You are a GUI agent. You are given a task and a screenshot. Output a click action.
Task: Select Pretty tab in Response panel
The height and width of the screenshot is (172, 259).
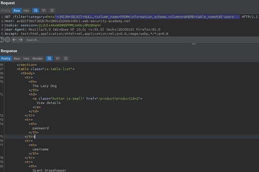(6, 58)
